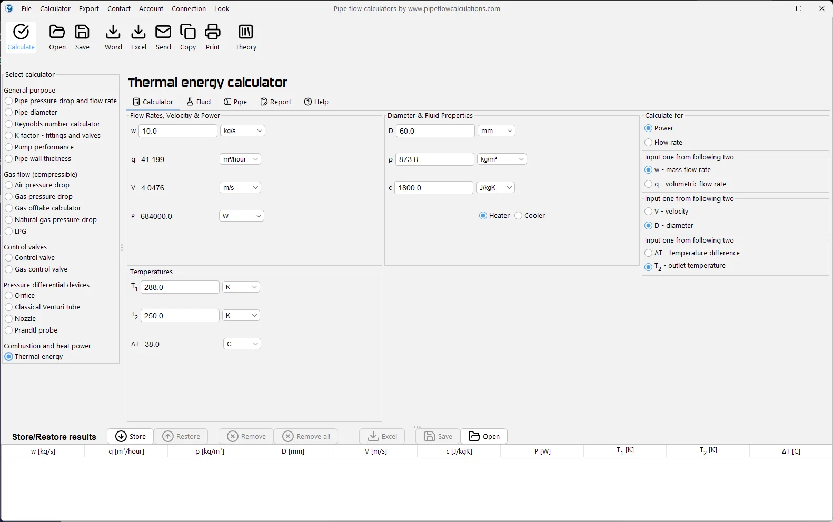
Task: Open the ΔT unit dropdown showing C
Action: coord(242,344)
